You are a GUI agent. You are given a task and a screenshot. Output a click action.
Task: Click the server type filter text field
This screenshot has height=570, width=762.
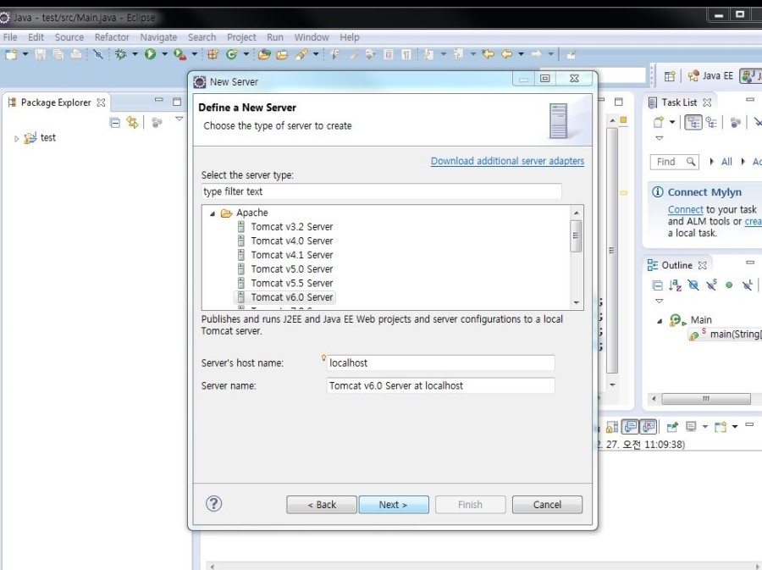[x=382, y=191]
